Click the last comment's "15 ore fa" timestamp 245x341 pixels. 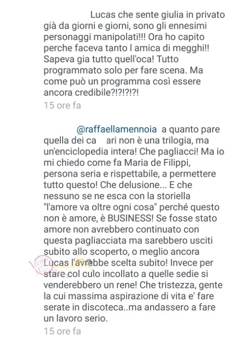pos(62,331)
